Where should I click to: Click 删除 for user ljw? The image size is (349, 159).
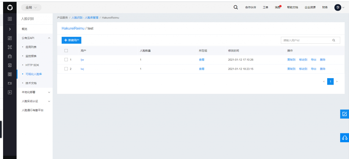pos(323,60)
